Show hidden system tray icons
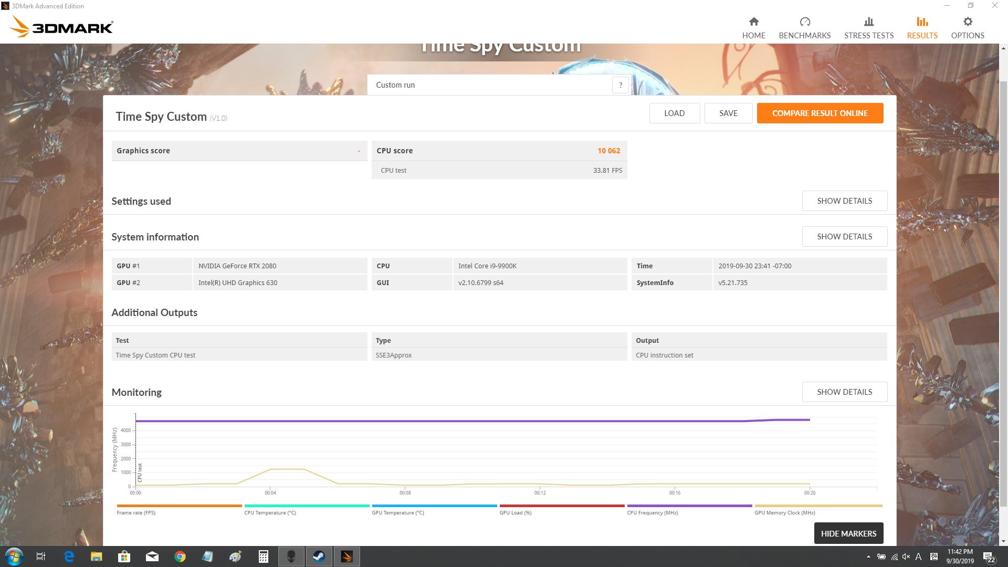 click(868, 556)
